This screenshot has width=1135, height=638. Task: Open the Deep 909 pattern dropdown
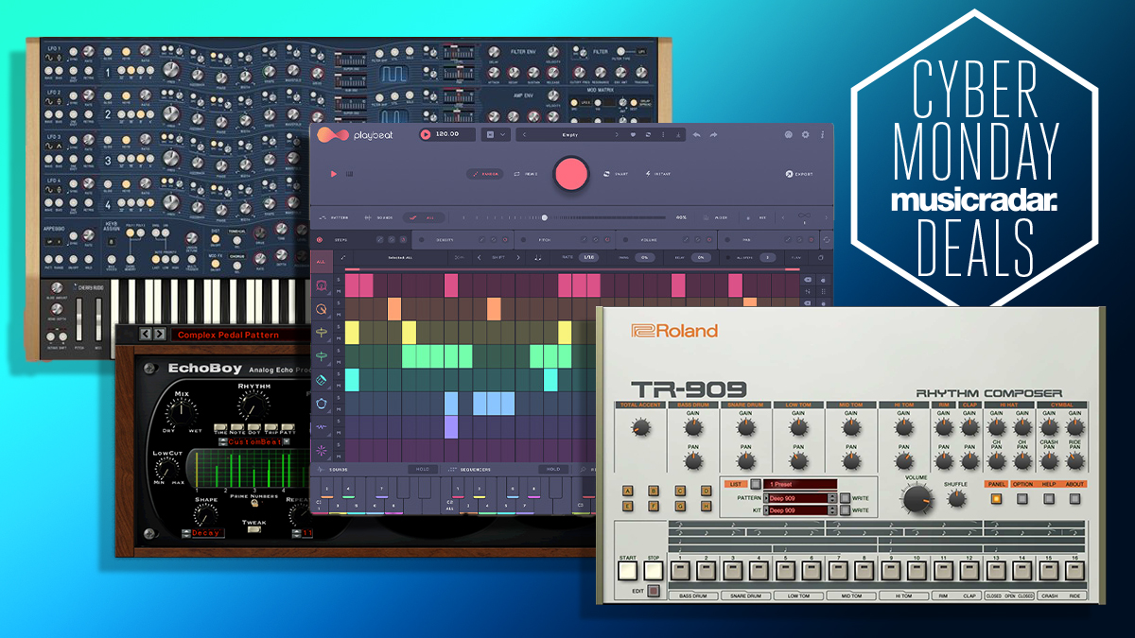[x=797, y=497]
